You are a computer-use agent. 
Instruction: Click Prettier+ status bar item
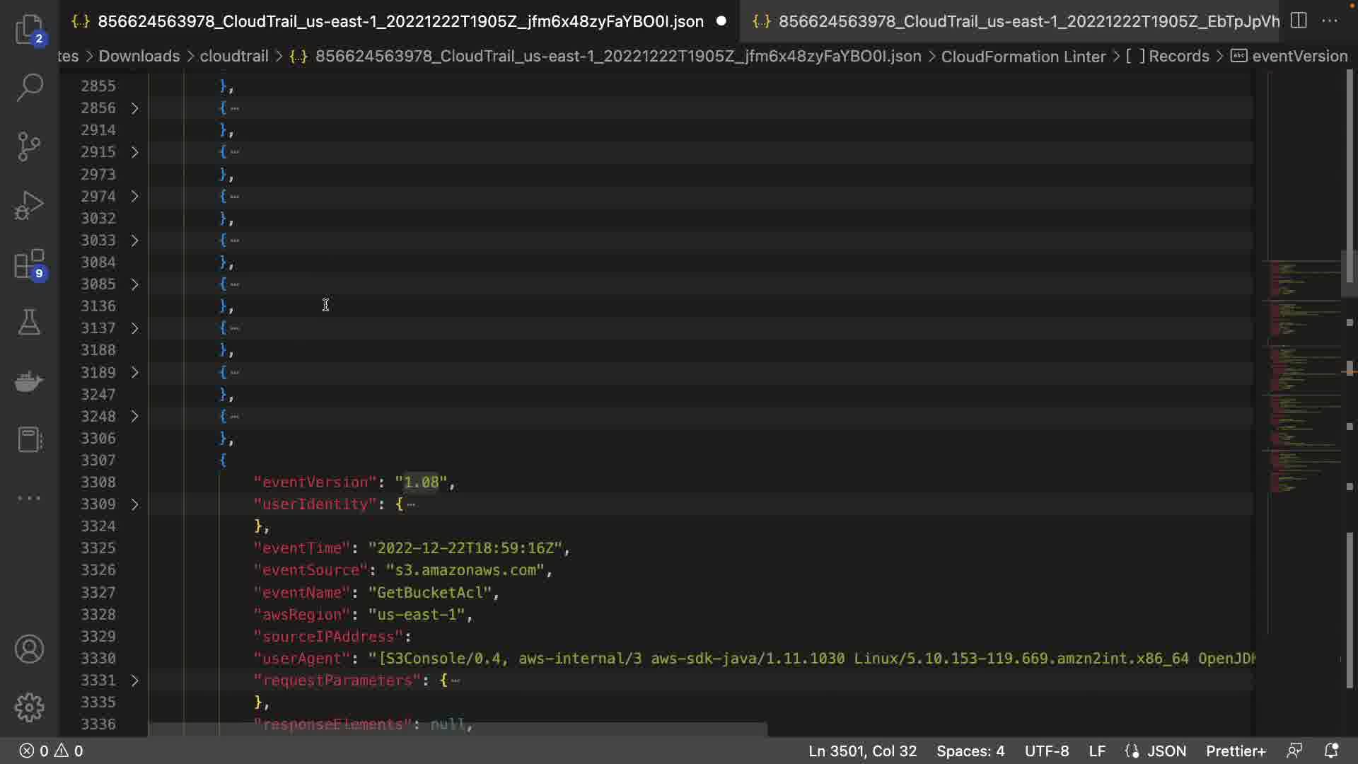tap(1235, 751)
